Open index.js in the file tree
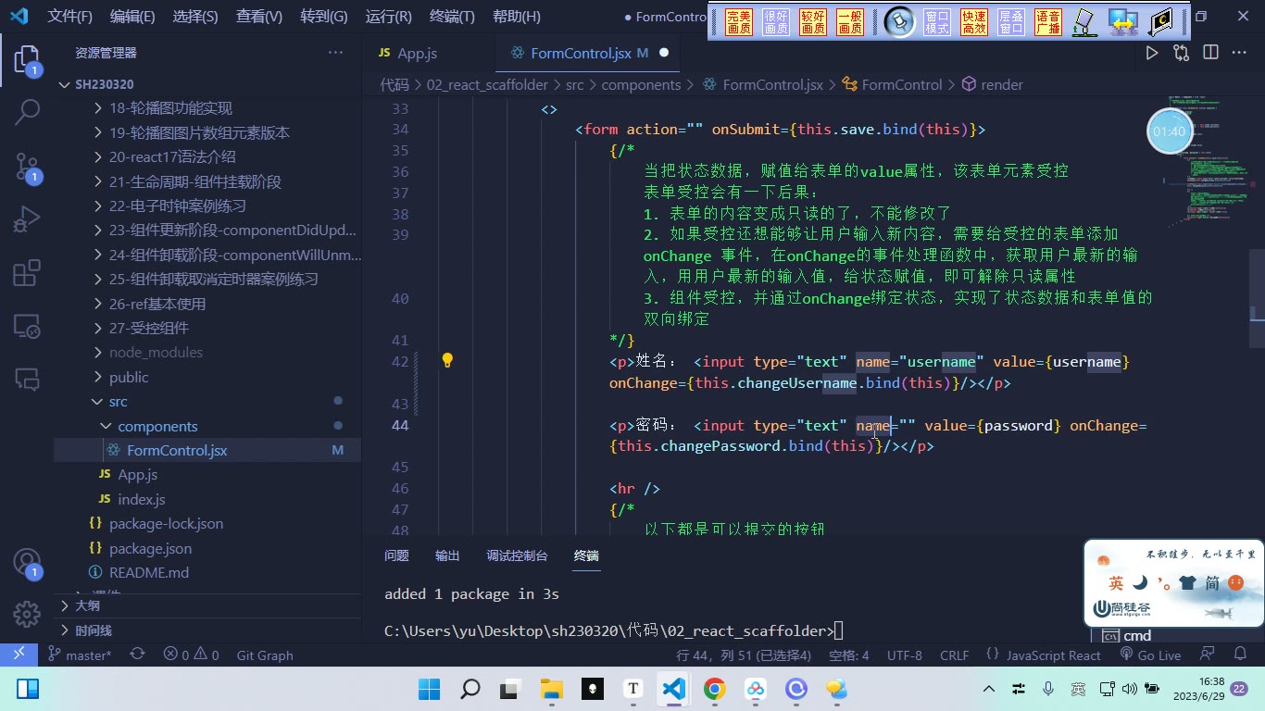 point(142,499)
